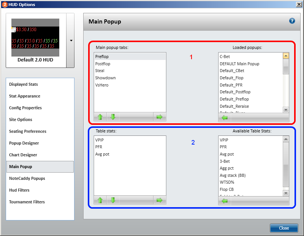The height and width of the screenshot is (236, 304).
Task: Select Default_Reraise in loaded popups
Action: pos(251,106)
